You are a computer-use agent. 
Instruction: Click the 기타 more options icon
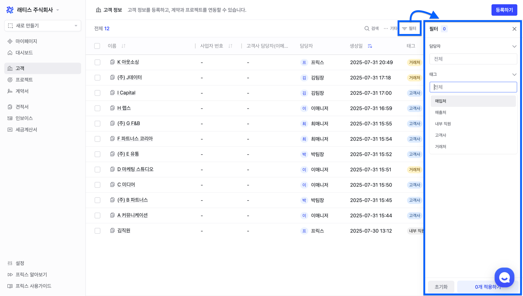386,29
